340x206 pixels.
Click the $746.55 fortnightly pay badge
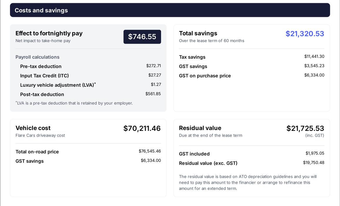(142, 37)
